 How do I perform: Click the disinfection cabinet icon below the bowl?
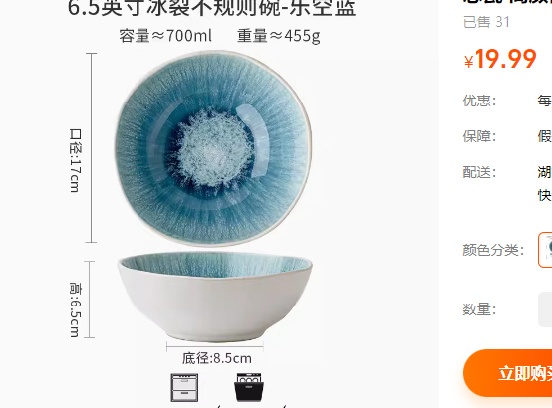[184, 388]
